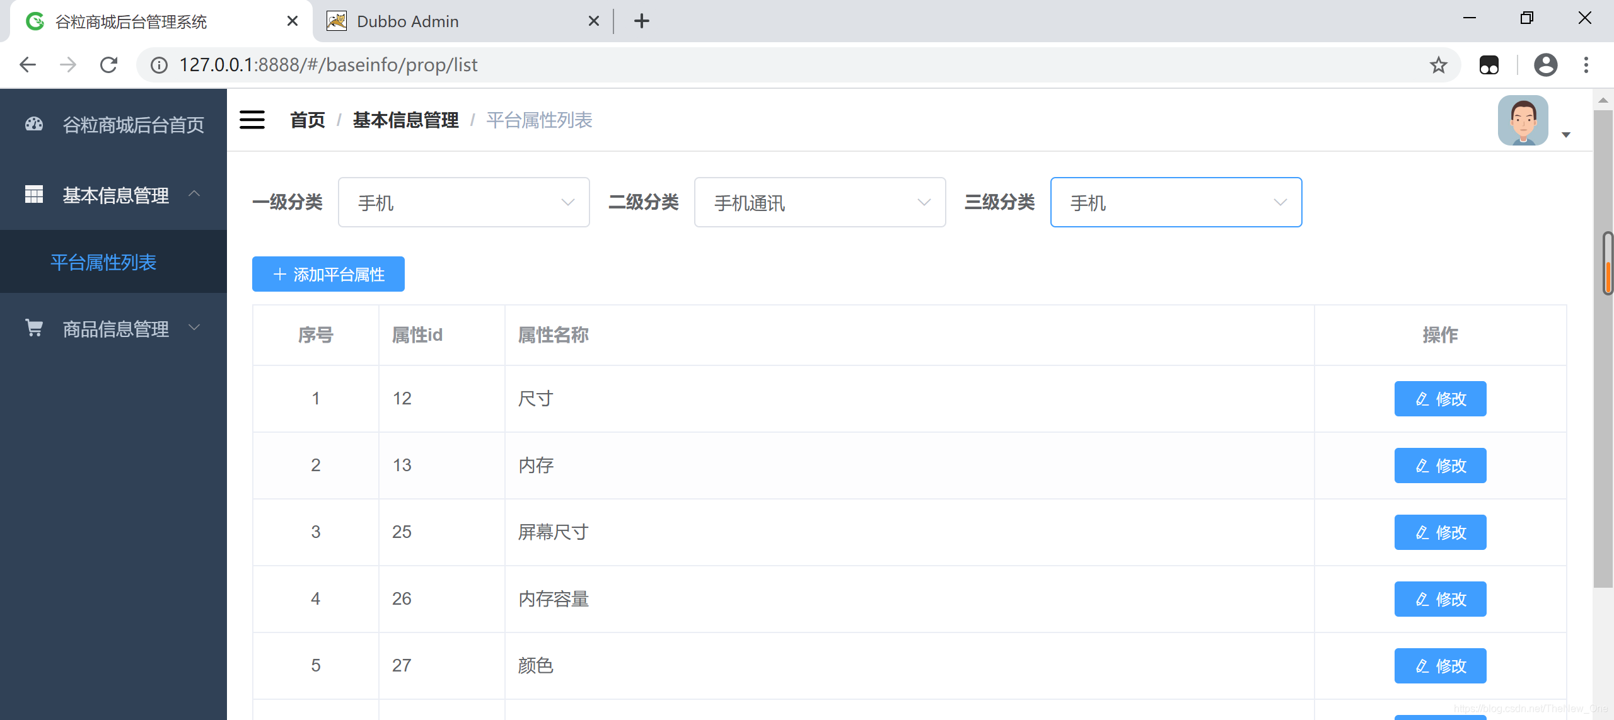This screenshot has height=720, width=1614.
Task: Bookmark this page using the star icon
Action: coord(1439,64)
